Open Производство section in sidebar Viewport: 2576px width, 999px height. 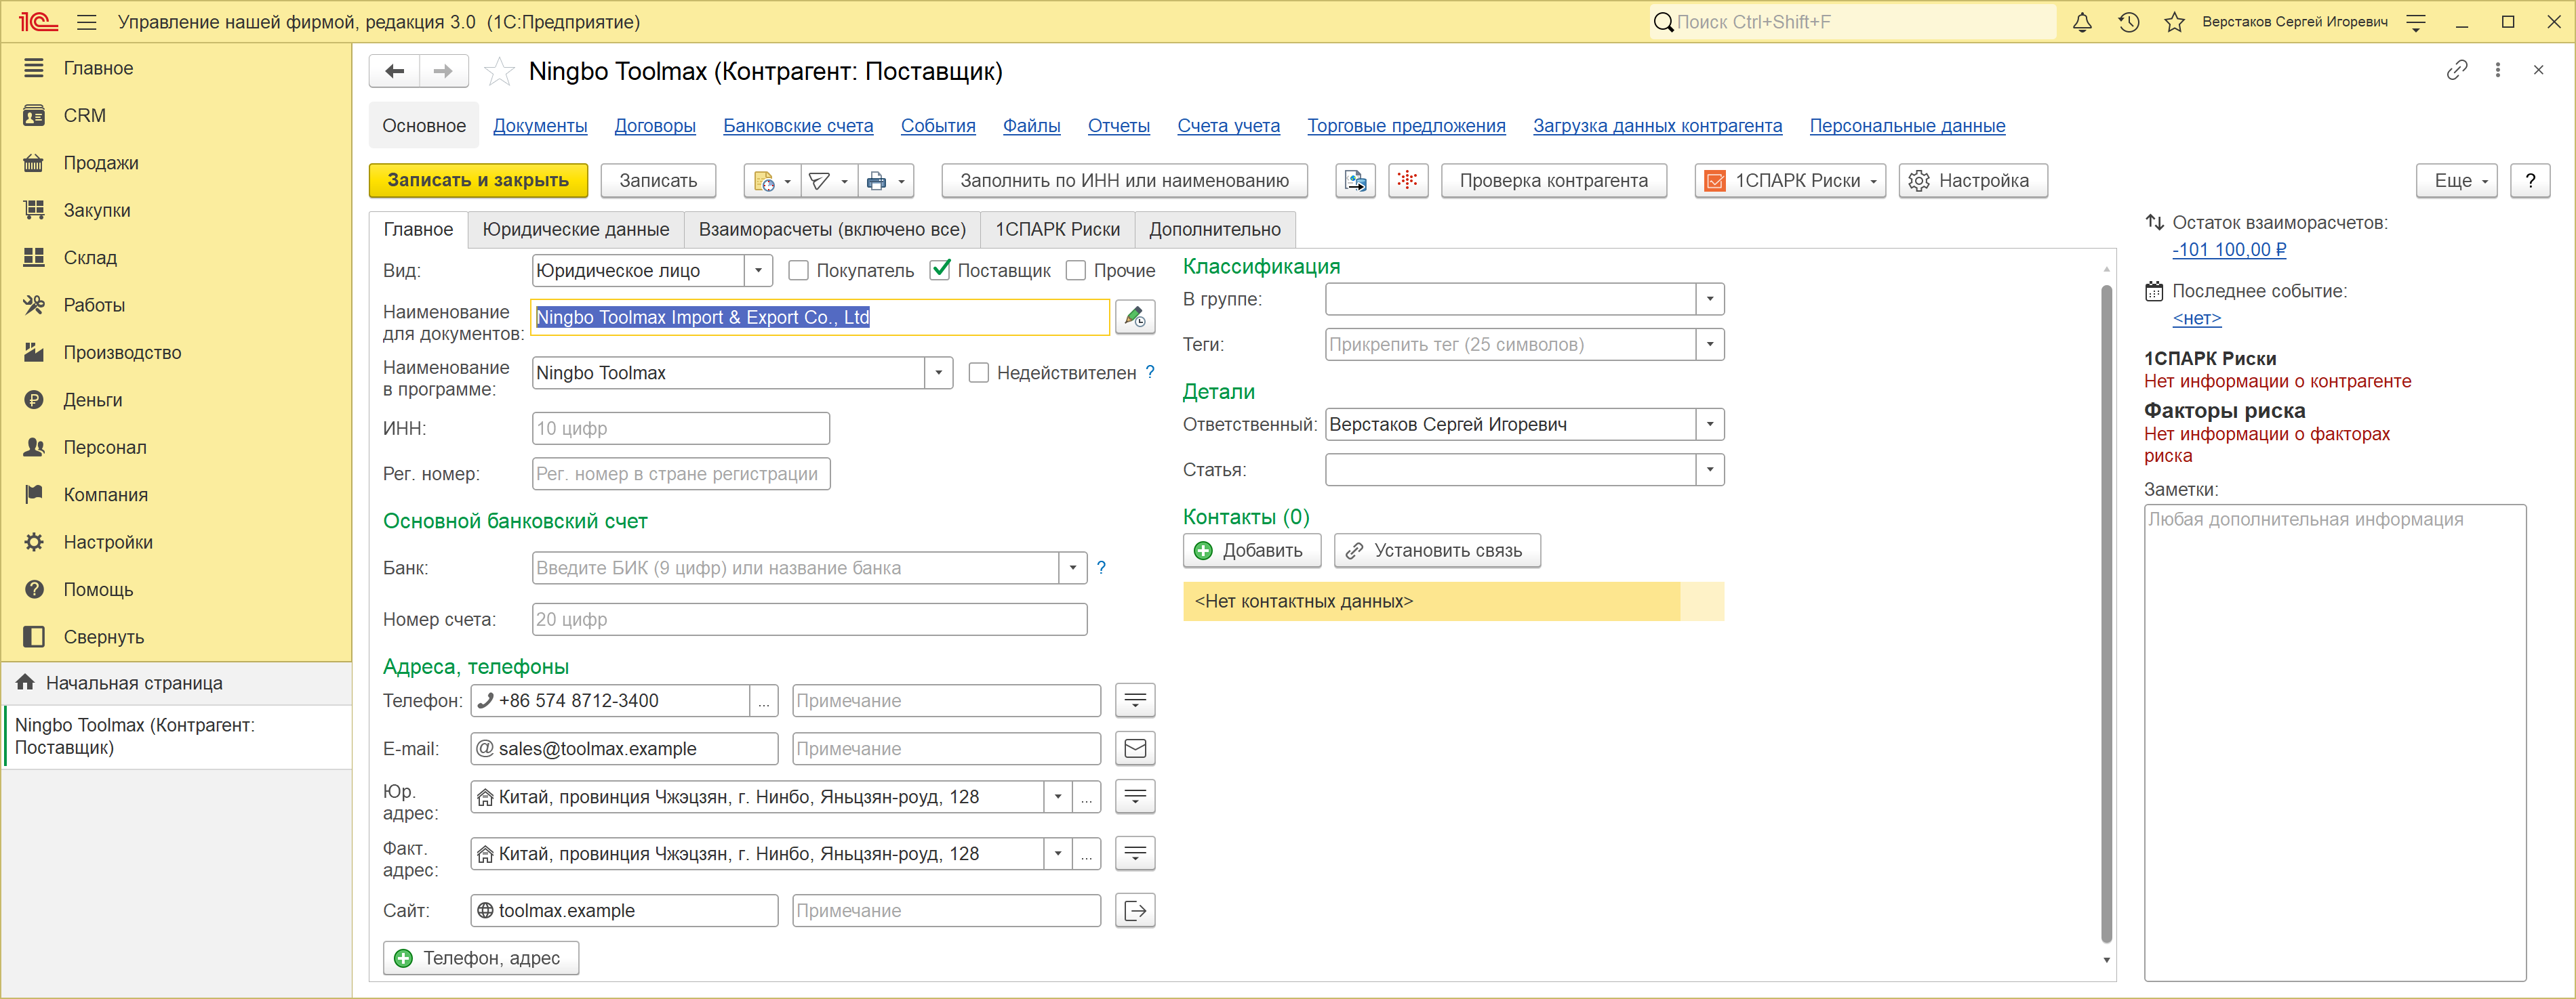tap(176, 353)
